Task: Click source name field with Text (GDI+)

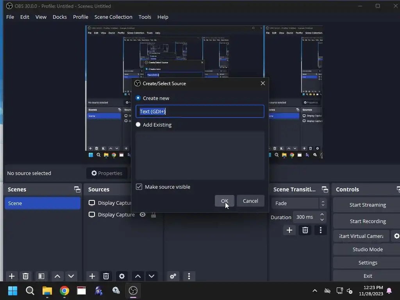Action: (200, 111)
